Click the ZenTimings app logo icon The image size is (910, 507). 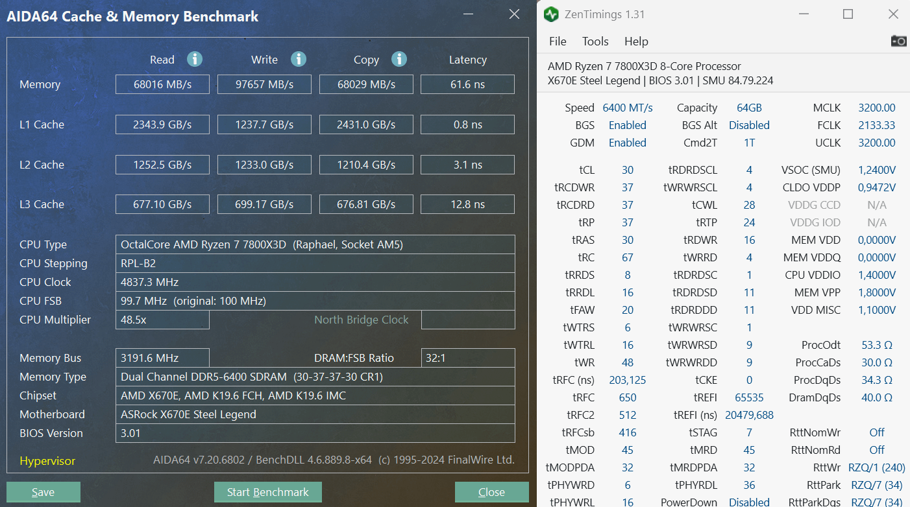551,14
